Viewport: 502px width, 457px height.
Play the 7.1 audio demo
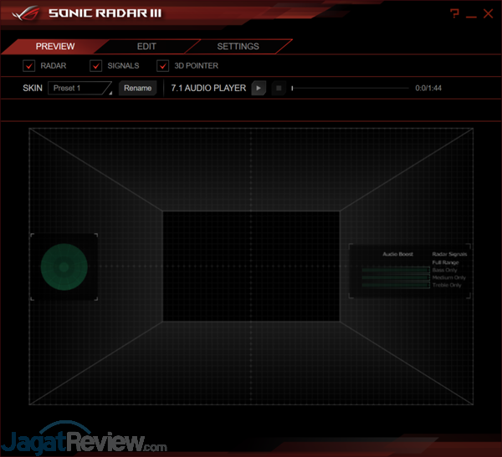(259, 88)
